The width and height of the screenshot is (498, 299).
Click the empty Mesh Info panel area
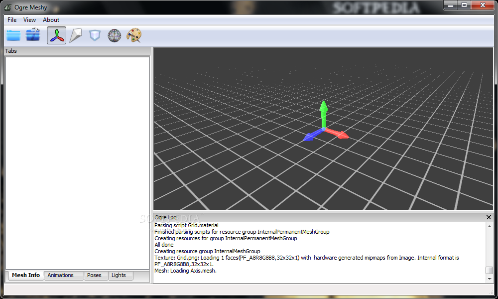[78, 163]
